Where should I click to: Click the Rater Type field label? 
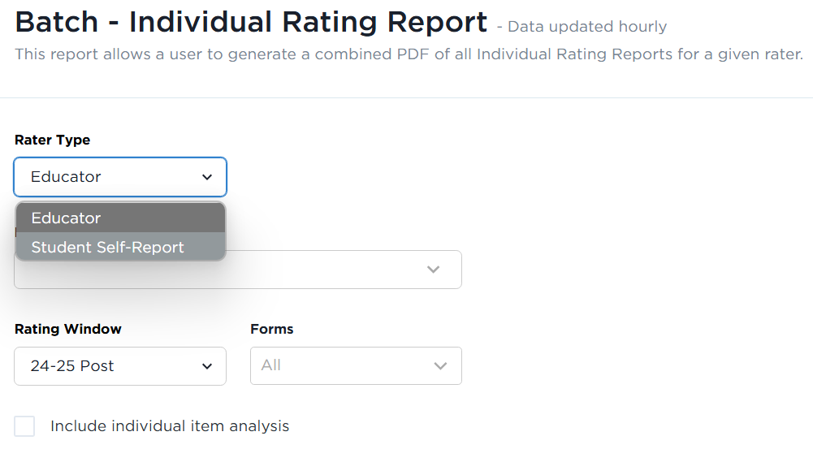click(52, 140)
